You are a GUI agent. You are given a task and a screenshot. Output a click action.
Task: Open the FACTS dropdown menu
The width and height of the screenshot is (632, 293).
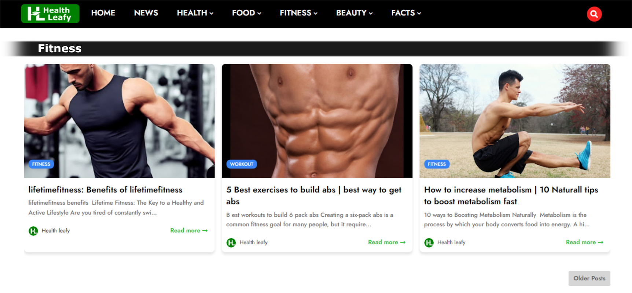pyautogui.click(x=406, y=13)
